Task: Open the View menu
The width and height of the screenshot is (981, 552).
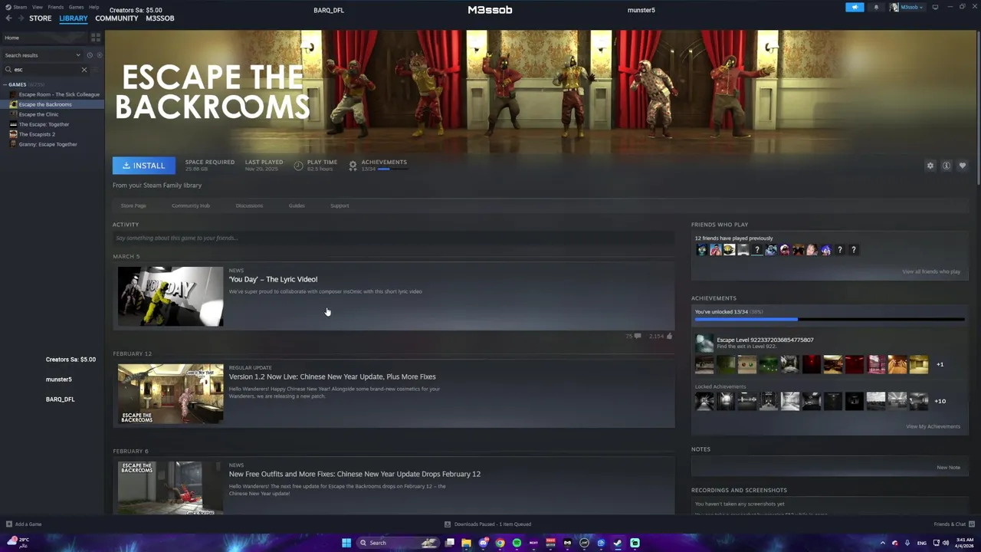Action: 37,7
